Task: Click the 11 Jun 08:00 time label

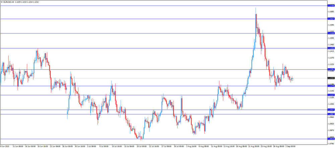Action: pos(18,147)
